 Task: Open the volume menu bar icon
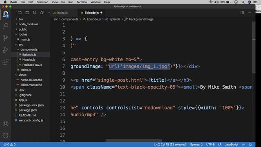(x=217, y=2)
